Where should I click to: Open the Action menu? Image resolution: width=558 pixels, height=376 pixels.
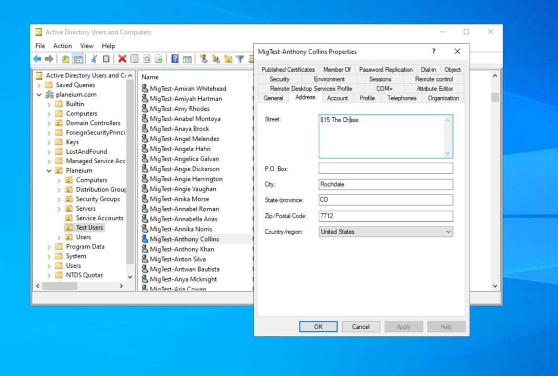click(62, 45)
